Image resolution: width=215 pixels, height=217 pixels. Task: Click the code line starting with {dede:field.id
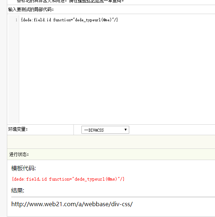pos(69,20)
